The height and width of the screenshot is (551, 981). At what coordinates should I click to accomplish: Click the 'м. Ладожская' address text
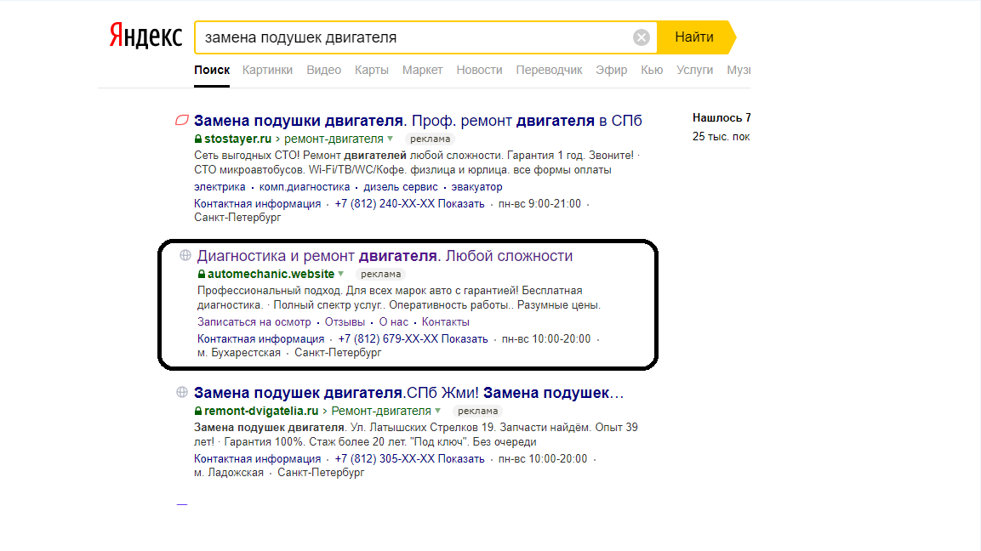[x=229, y=473]
